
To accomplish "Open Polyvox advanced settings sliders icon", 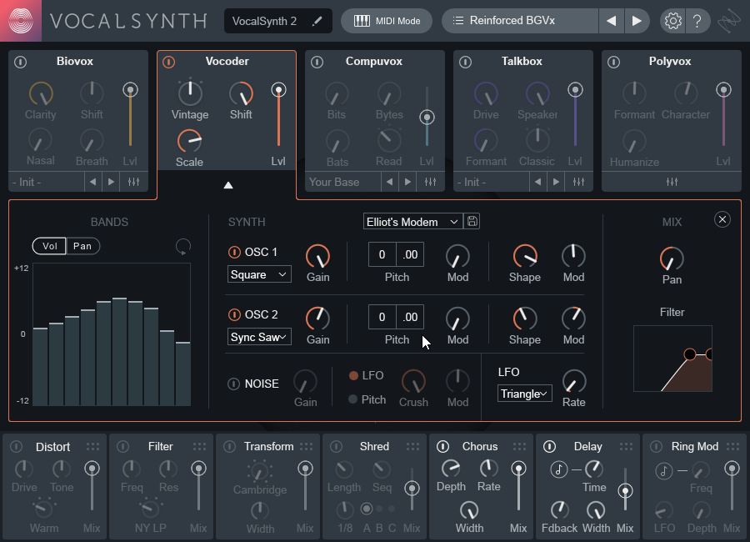I will click(672, 182).
